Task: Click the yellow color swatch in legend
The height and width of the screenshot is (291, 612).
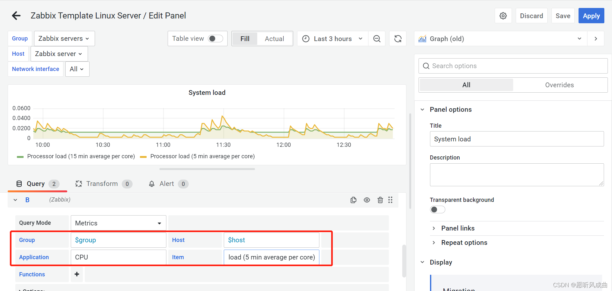Action: 143,157
